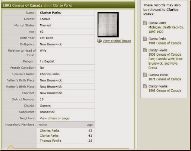The image size is (191, 151).
Task: Click the magnifier icon beside View original image
Action: coord(100,41)
